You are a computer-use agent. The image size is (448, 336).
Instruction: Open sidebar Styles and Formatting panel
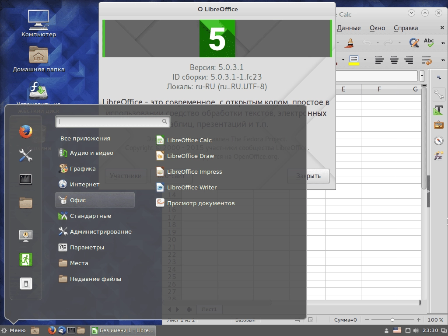(x=438, y=110)
